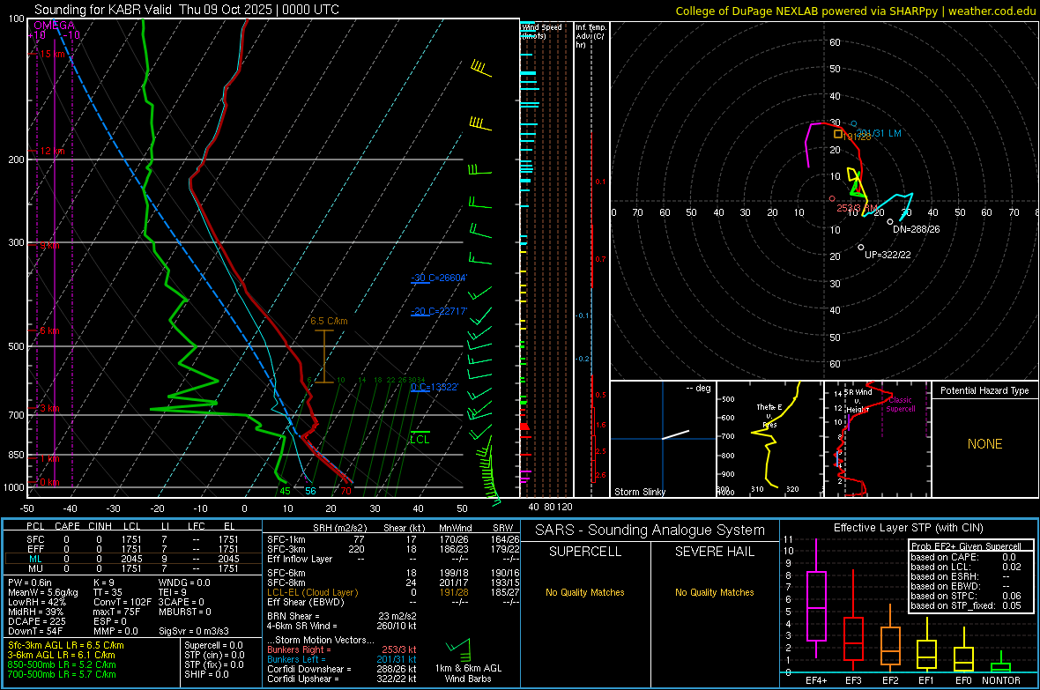
Task: Click the 'UP=322/22' hodograph label
Action: click(888, 255)
